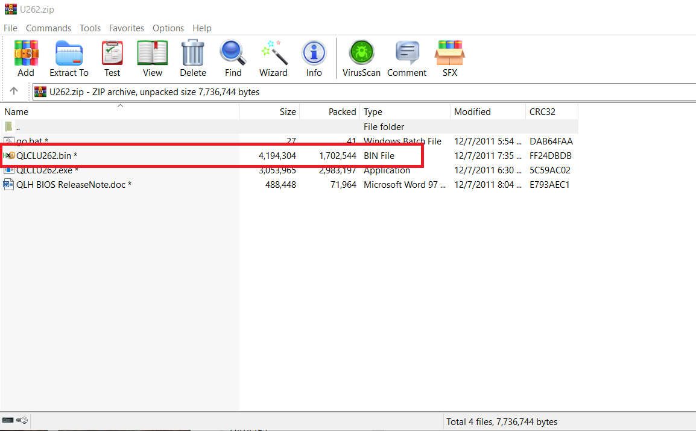The image size is (696, 431).
Task: Click the Application type cell
Action: pos(387,170)
